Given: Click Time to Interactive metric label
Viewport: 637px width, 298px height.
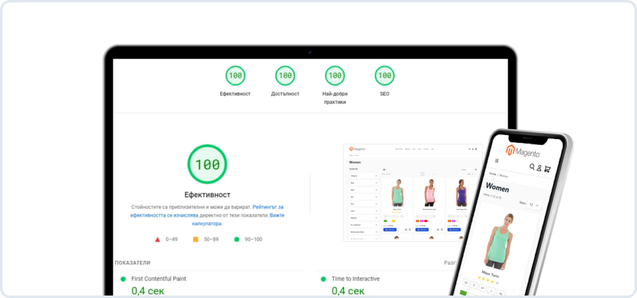Looking at the screenshot, I should coord(356,279).
